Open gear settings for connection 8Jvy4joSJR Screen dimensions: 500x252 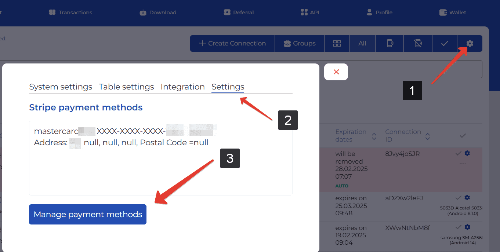pyautogui.click(x=467, y=153)
